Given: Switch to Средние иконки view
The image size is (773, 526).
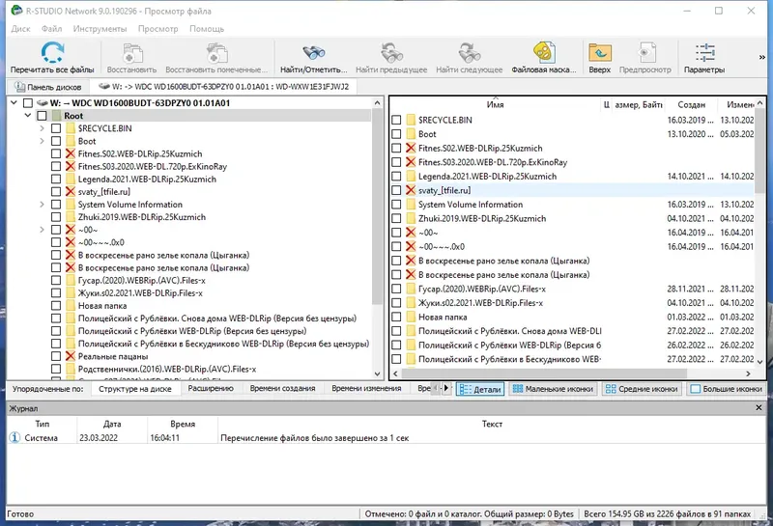Looking at the screenshot, I should (642, 389).
